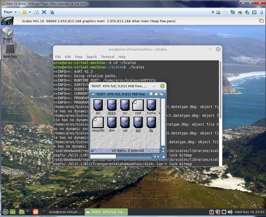This screenshot has height=217, width=266.
Task: Launch Firefox from the bottom panel
Action: 36,212
